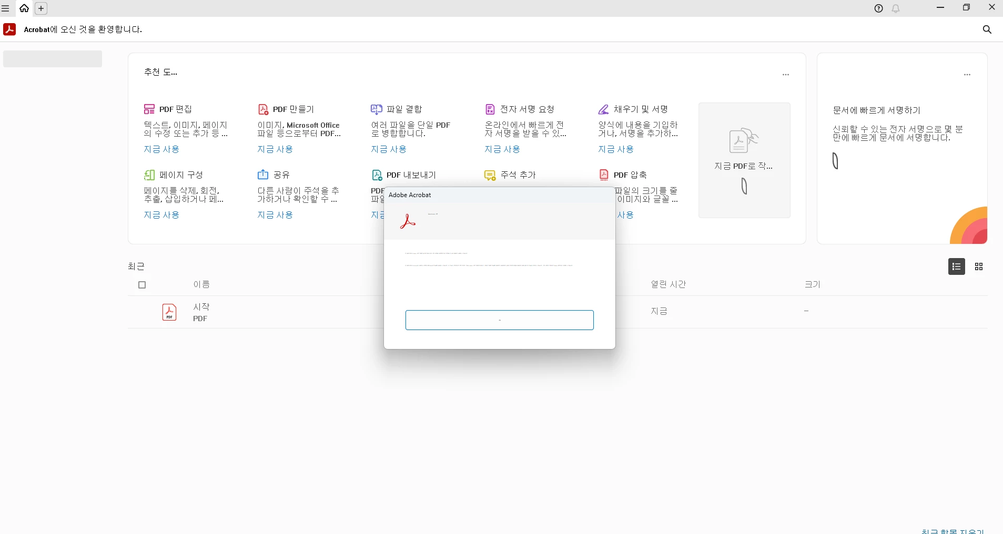Screen dimensions: 1003x534
Task: Click 지금 사용 under PDF 만들기
Action: point(275,149)
